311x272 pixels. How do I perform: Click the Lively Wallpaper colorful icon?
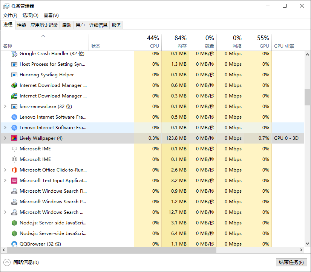point(14,138)
